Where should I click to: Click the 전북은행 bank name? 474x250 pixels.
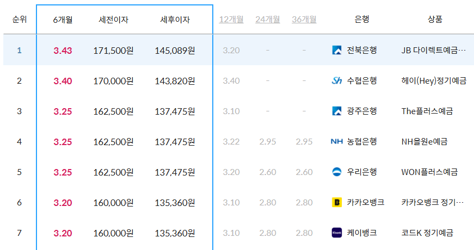[x=361, y=50]
